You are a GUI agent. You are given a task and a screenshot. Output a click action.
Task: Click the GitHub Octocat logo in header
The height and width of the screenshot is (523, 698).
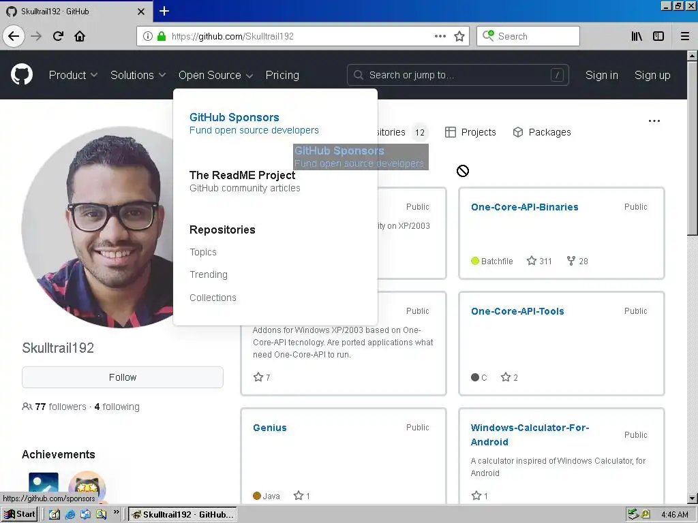(22, 74)
